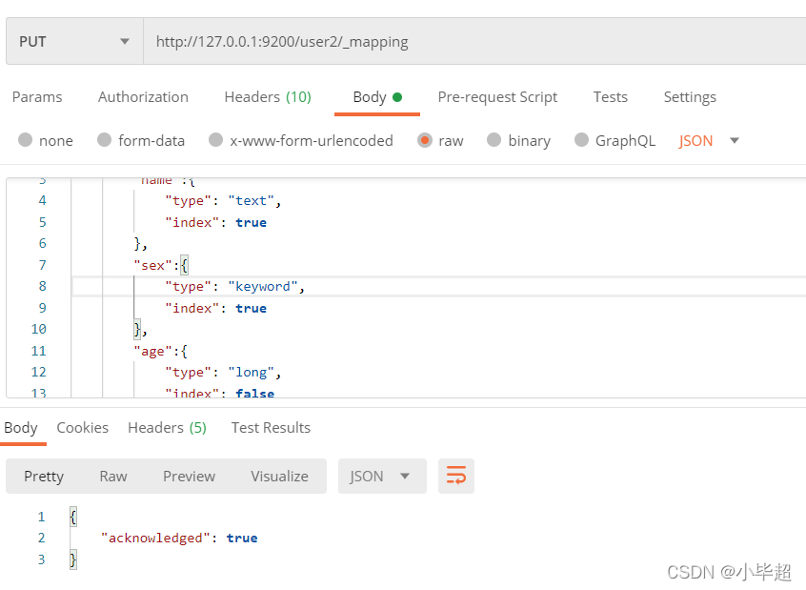Open the Params tab
This screenshot has height=590, width=806.
coord(37,96)
